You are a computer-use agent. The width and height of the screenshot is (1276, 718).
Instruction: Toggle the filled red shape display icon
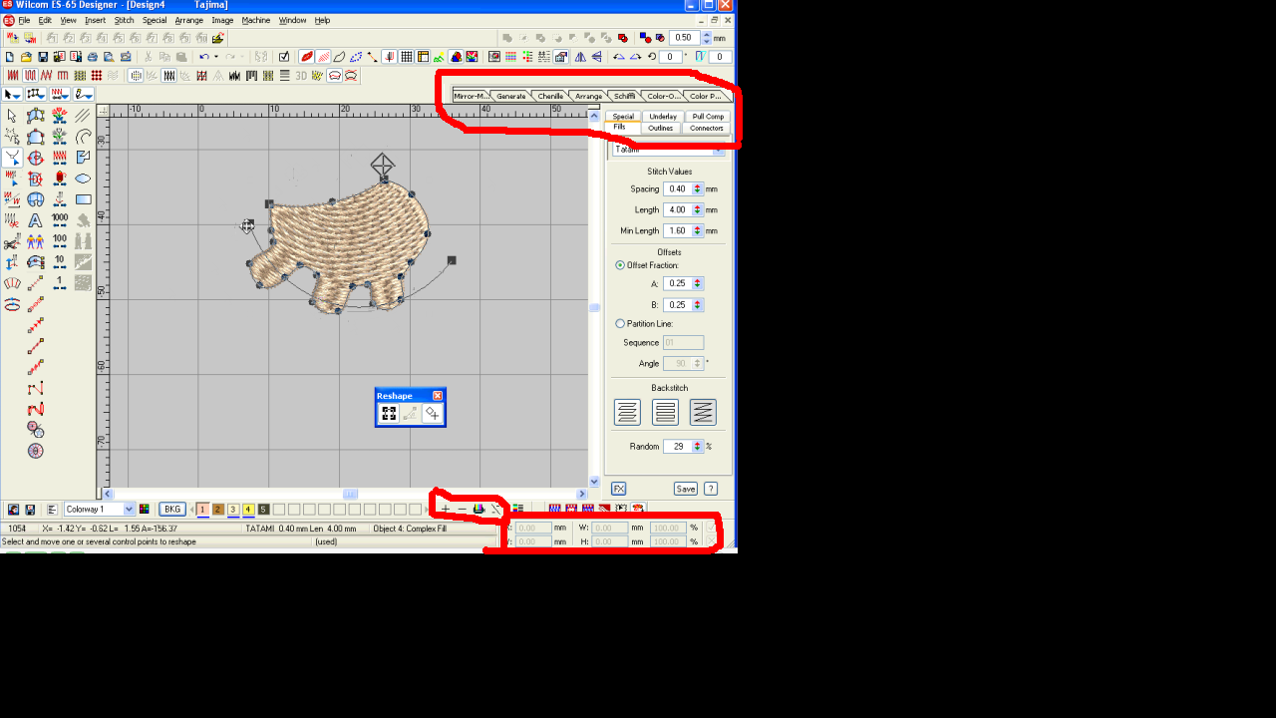pyautogui.click(x=307, y=57)
